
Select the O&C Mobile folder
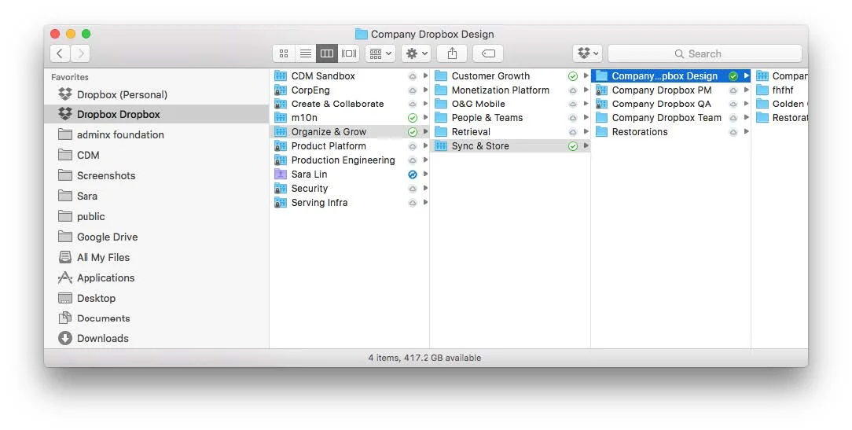(511, 104)
